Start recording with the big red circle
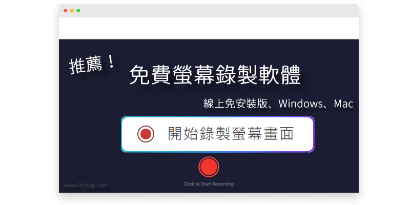410x205 pixels. coord(209,167)
